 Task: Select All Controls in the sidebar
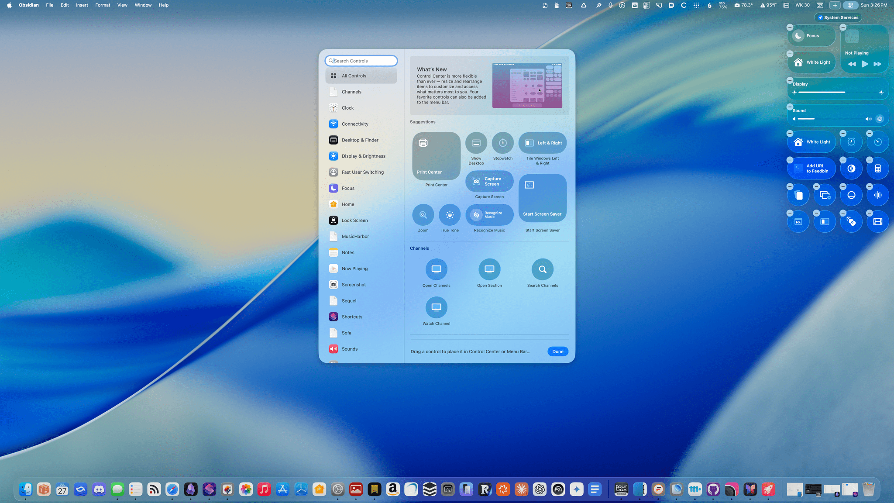click(x=361, y=76)
